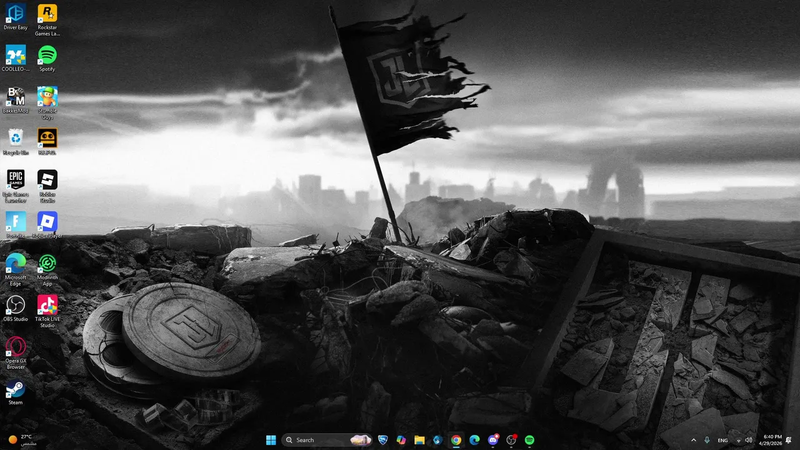Open the Spotify desktop shortcut
The height and width of the screenshot is (450, 800).
pos(47,59)
